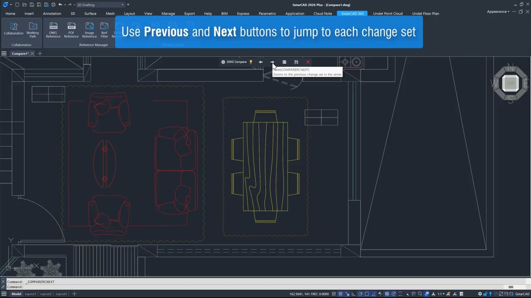This screenshot has height=298, width=531.
Task: Open the drawing tabs hamburger menu
Action: pyautogui.click(x=4, y=53)
